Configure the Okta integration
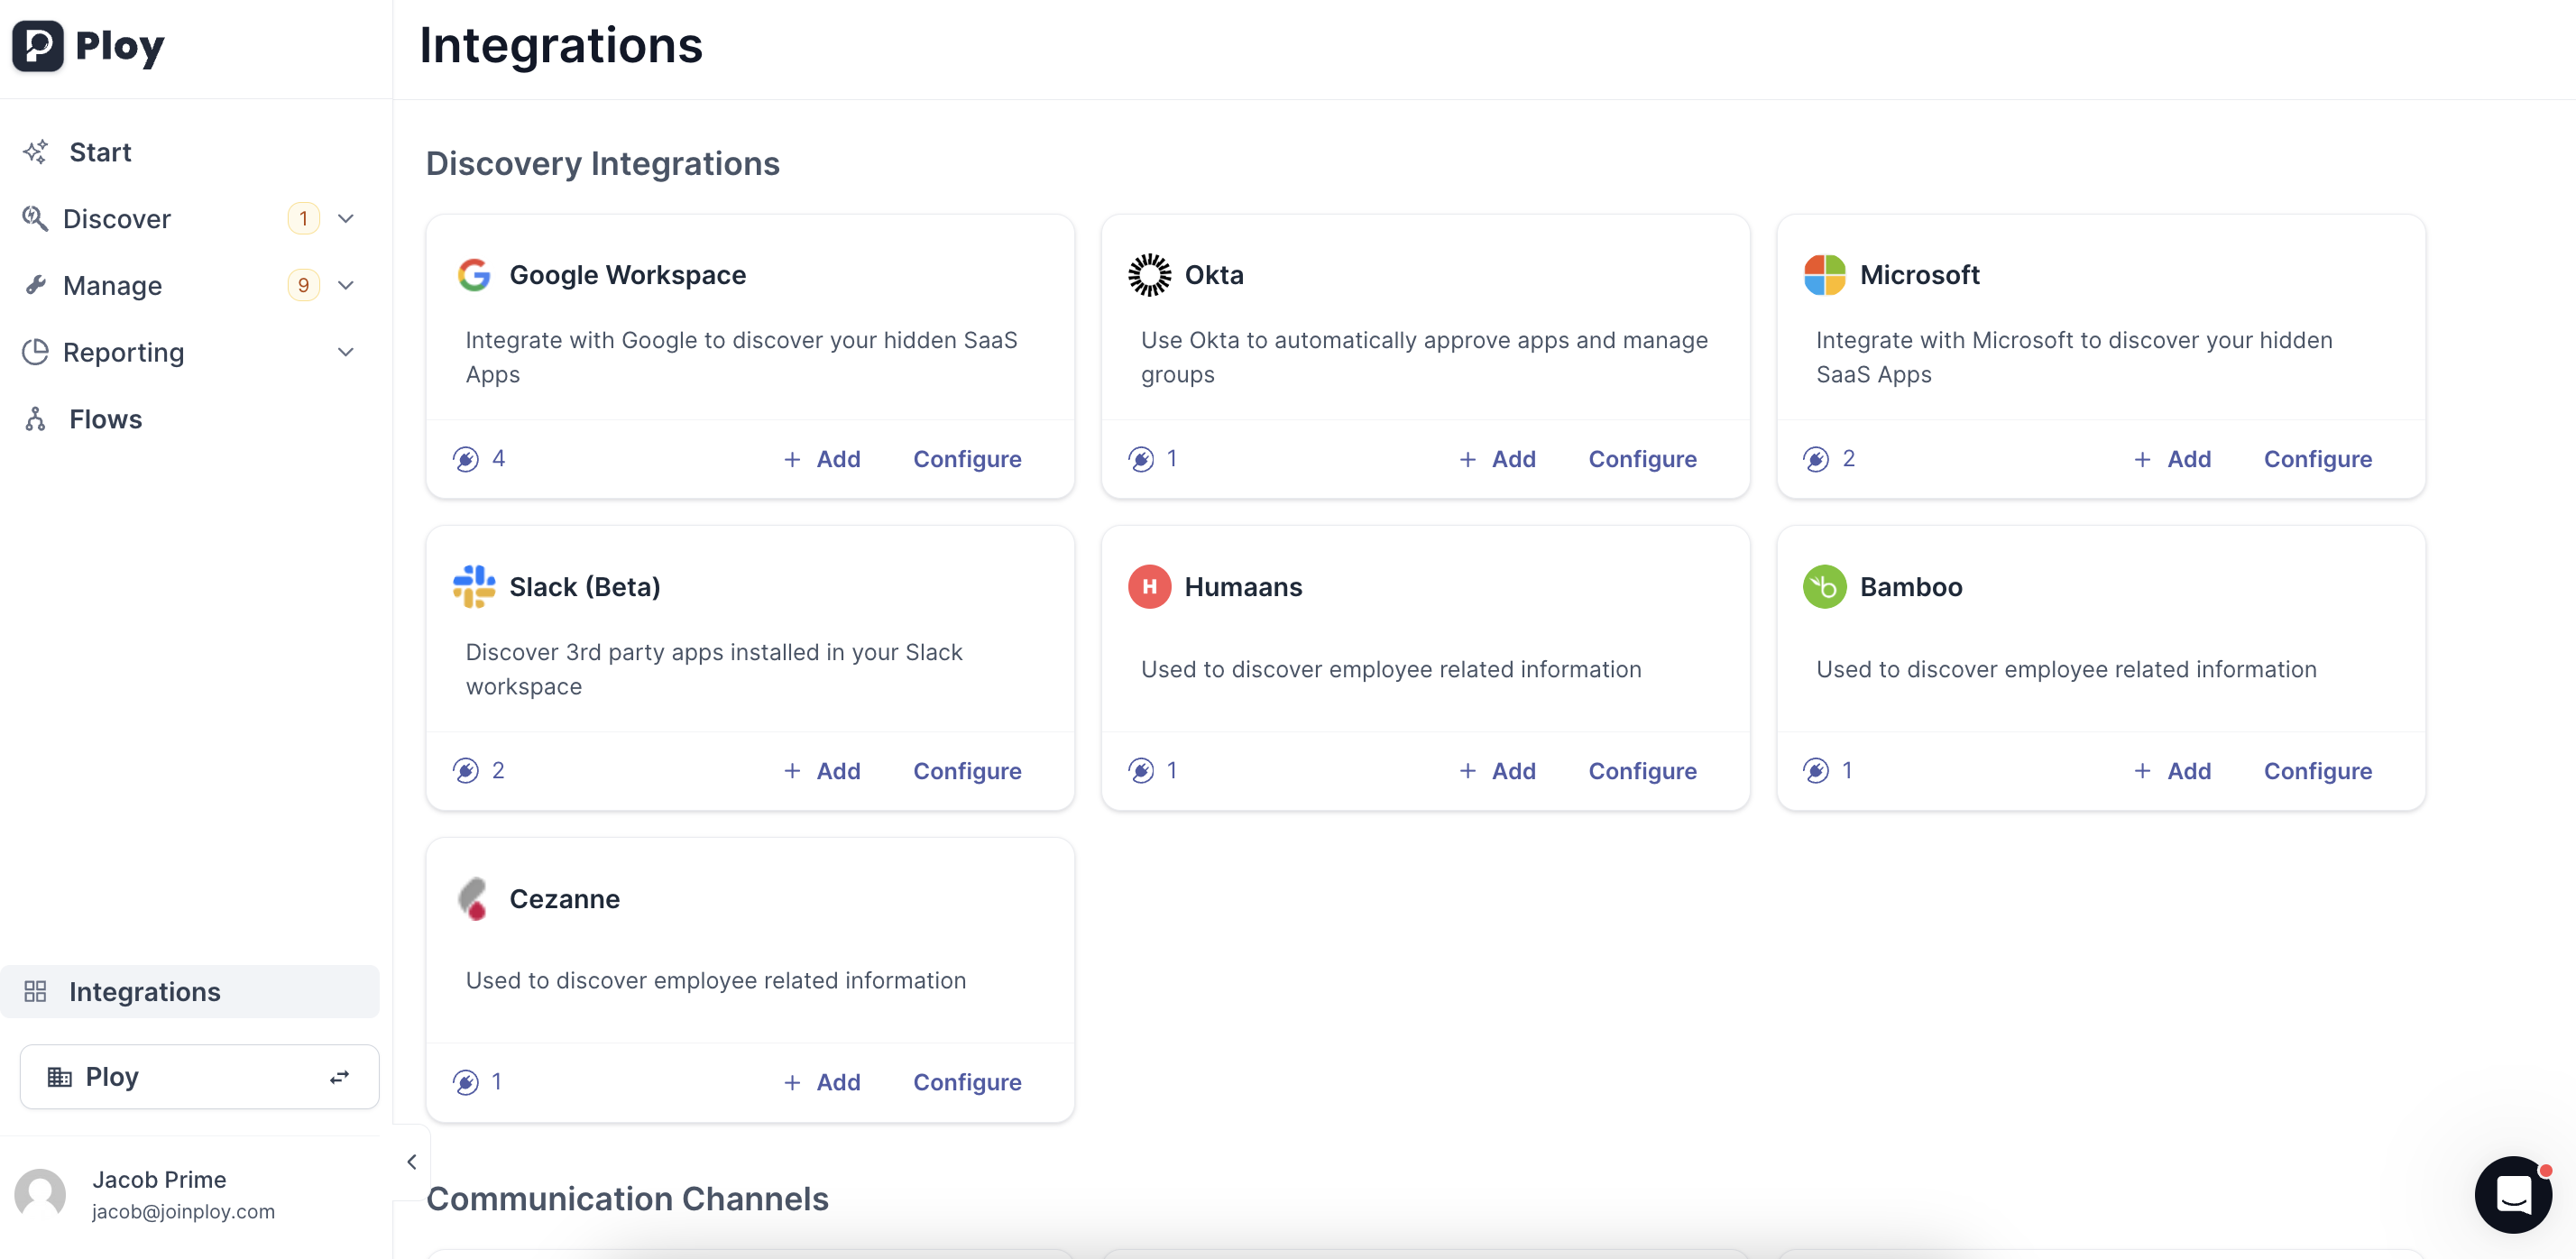 pos(1642,459)
